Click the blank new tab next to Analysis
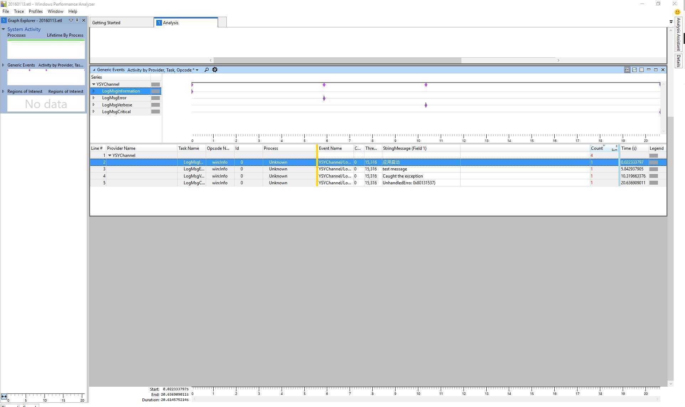This screenshot has width=685, height=407. point(222,22)
